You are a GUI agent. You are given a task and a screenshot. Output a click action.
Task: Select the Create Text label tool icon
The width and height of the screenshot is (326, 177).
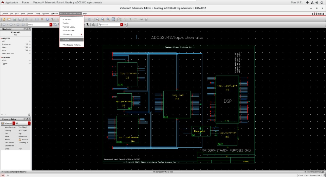(x=53, y=19)
